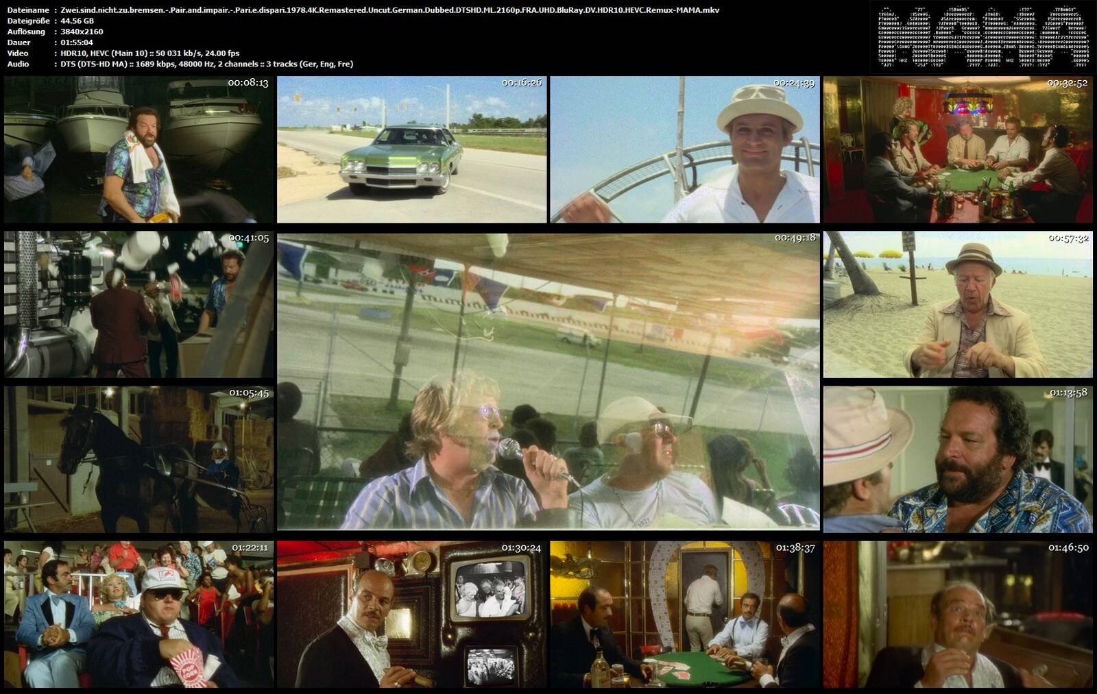
Task: Click the Dauer label
Action: click(x=19, y=42)
